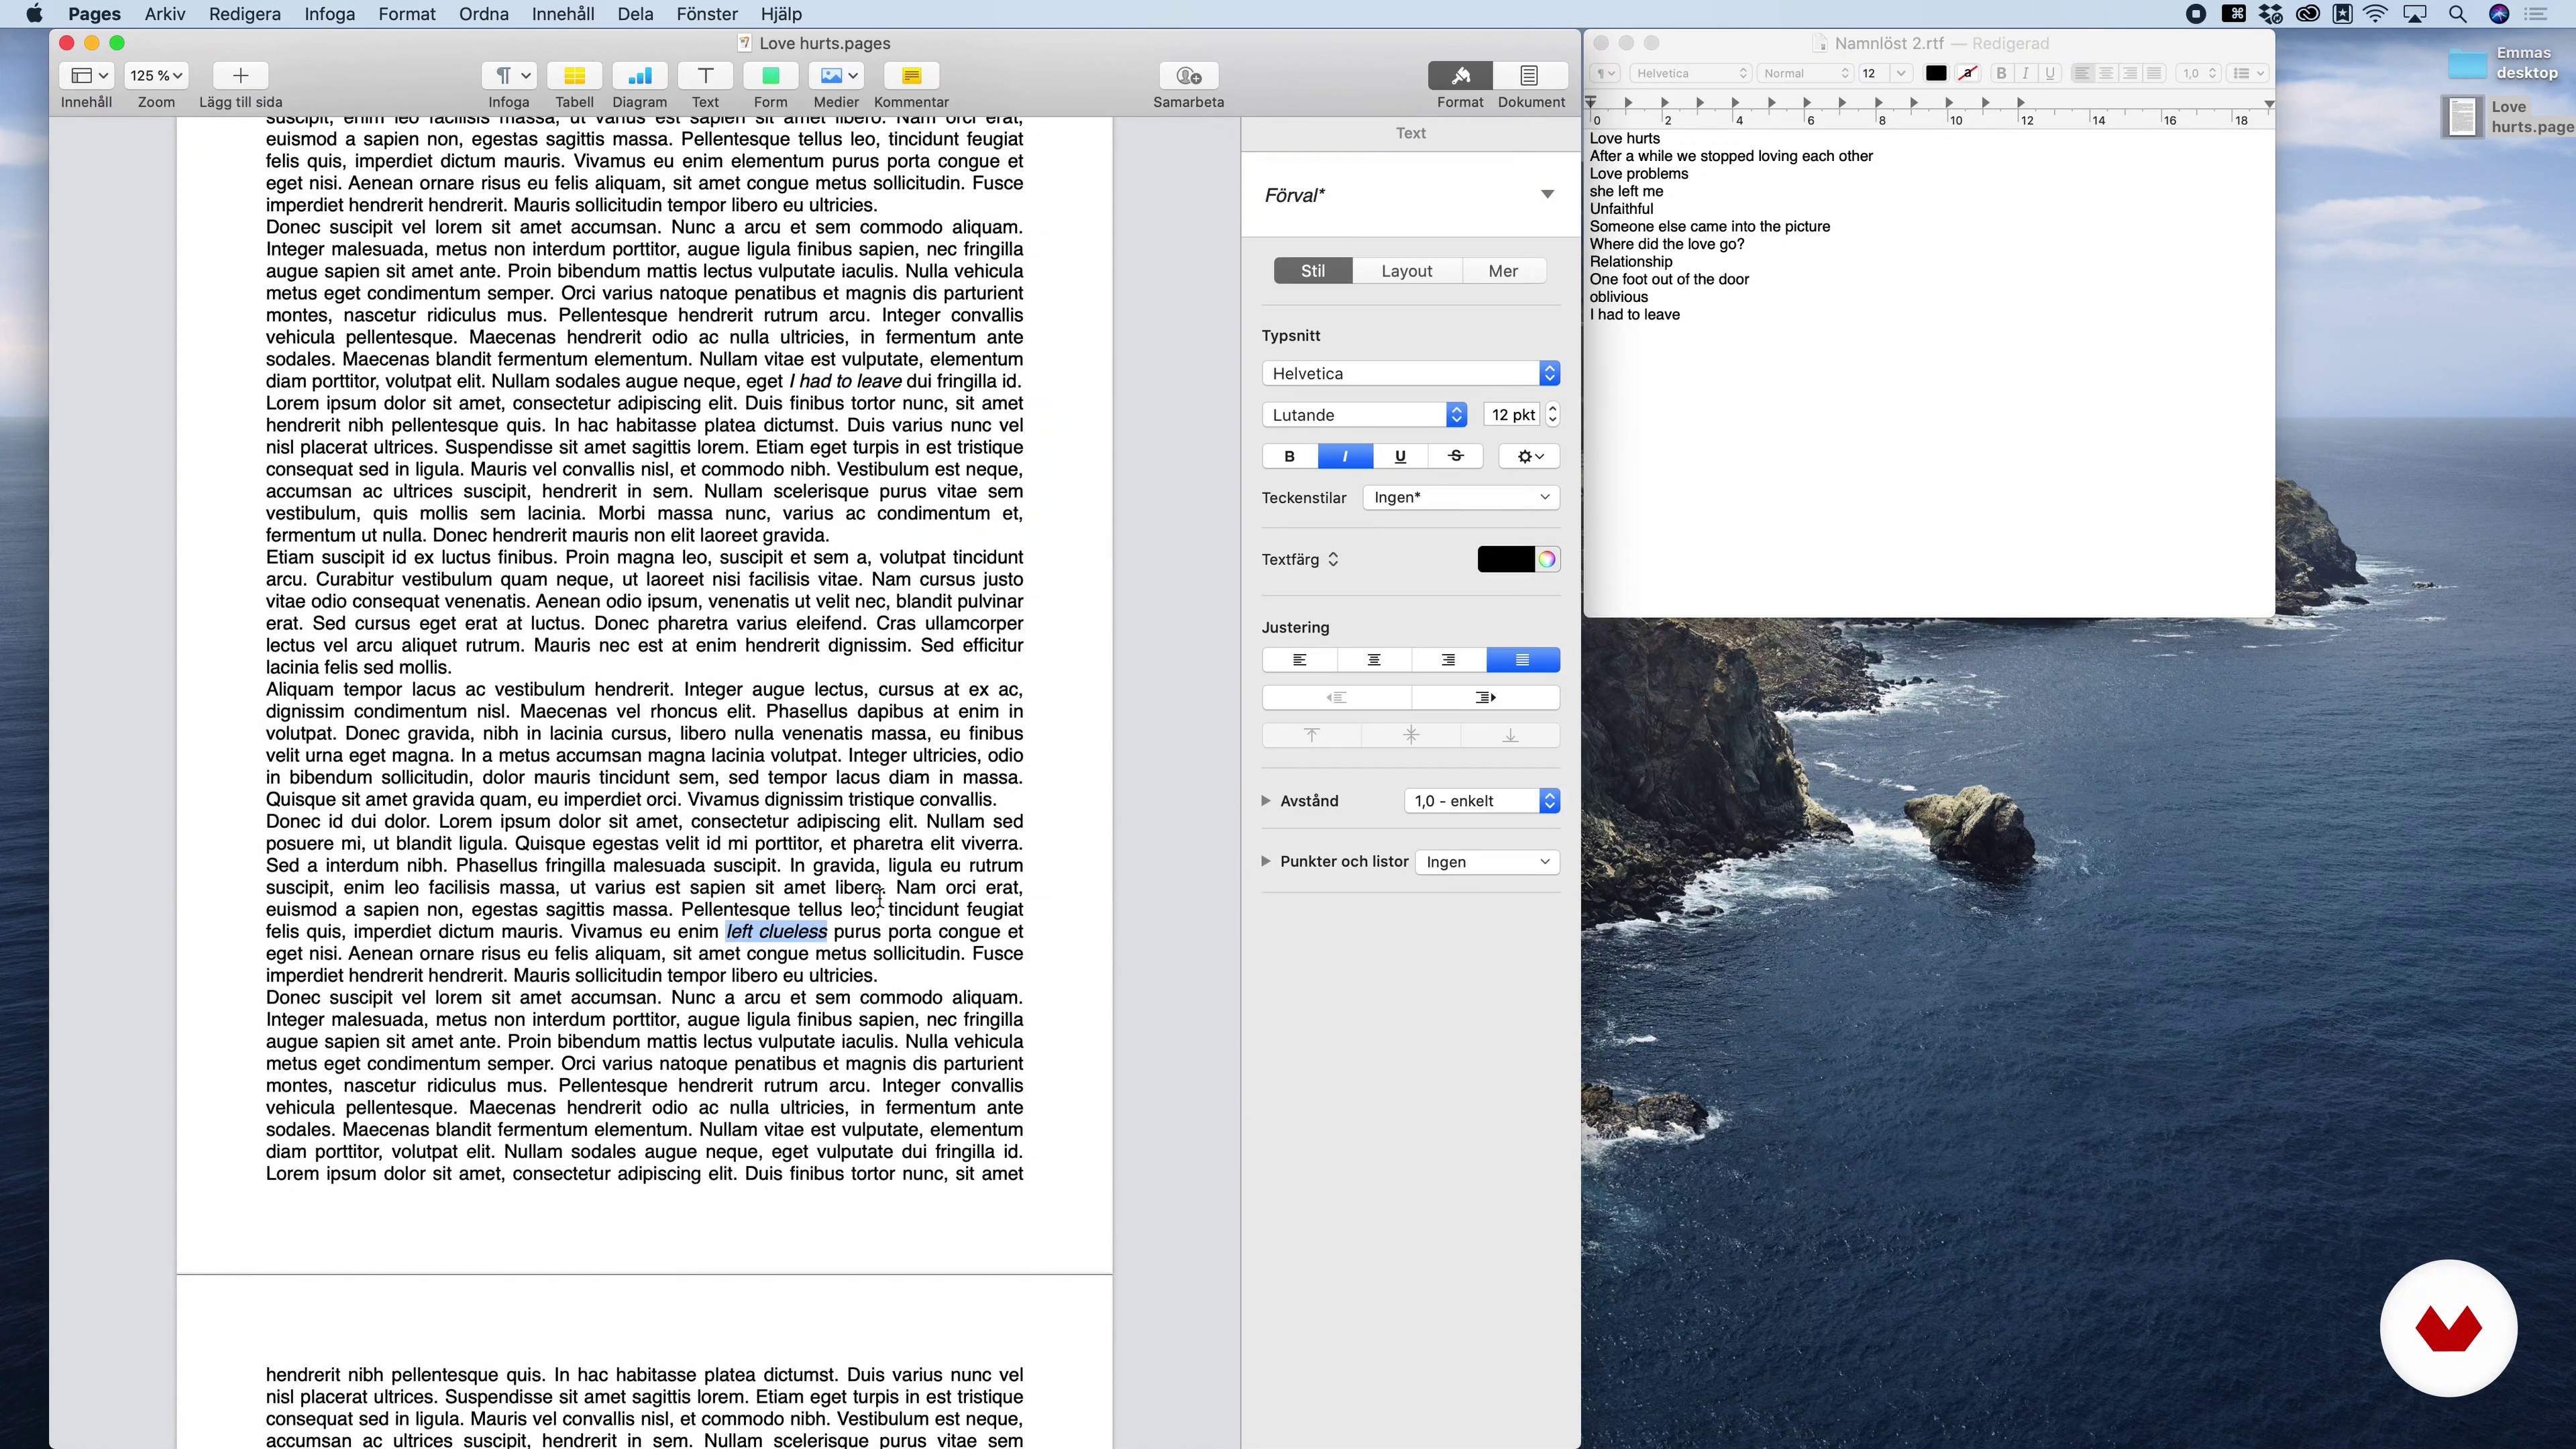This screenshot has height=1449, width=2576.
Task: Open the Apple menu
Action: pos(34,14)
